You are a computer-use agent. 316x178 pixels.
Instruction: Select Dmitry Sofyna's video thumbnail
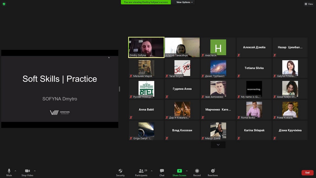pos(146,47)
